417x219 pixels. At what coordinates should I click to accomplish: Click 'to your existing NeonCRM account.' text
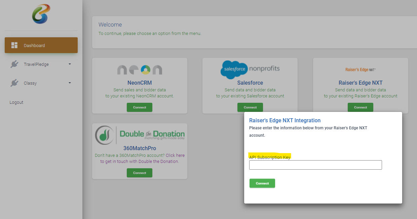[140, 96]
